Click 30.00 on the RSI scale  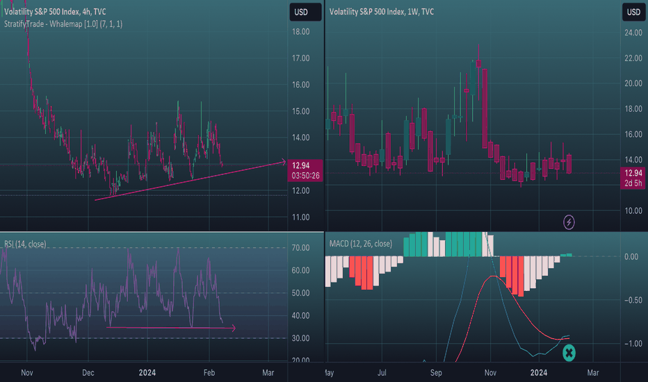(x=300, y=338)
